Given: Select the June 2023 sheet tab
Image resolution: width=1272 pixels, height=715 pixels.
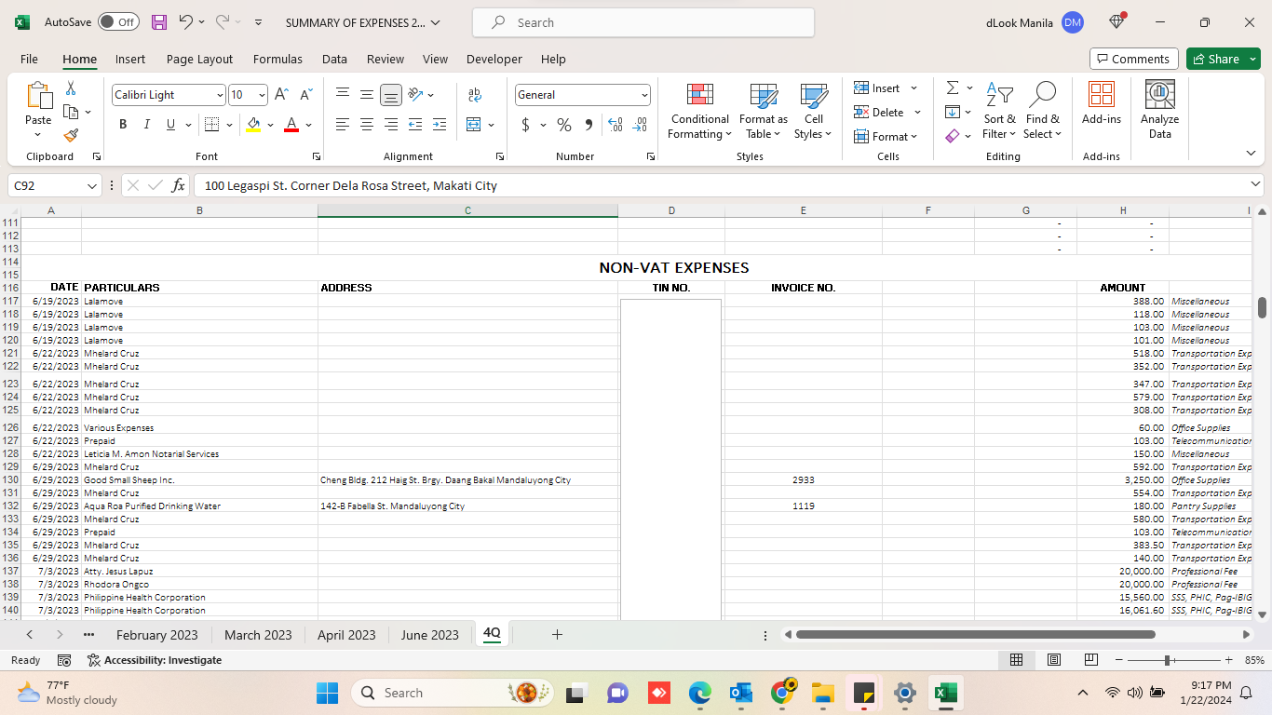Looking at the screenshot, I should click(x=429, y=635).
